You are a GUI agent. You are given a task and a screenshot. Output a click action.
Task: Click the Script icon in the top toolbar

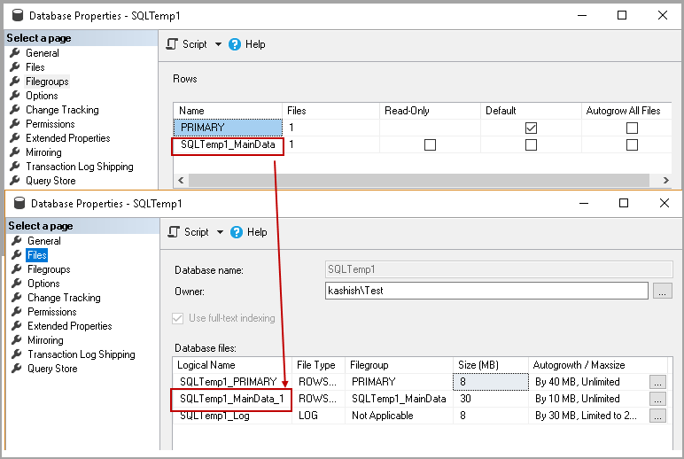[174, 44]
